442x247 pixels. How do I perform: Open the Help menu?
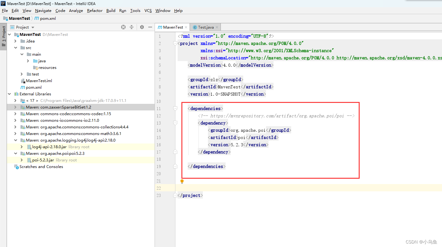point(178,11)
